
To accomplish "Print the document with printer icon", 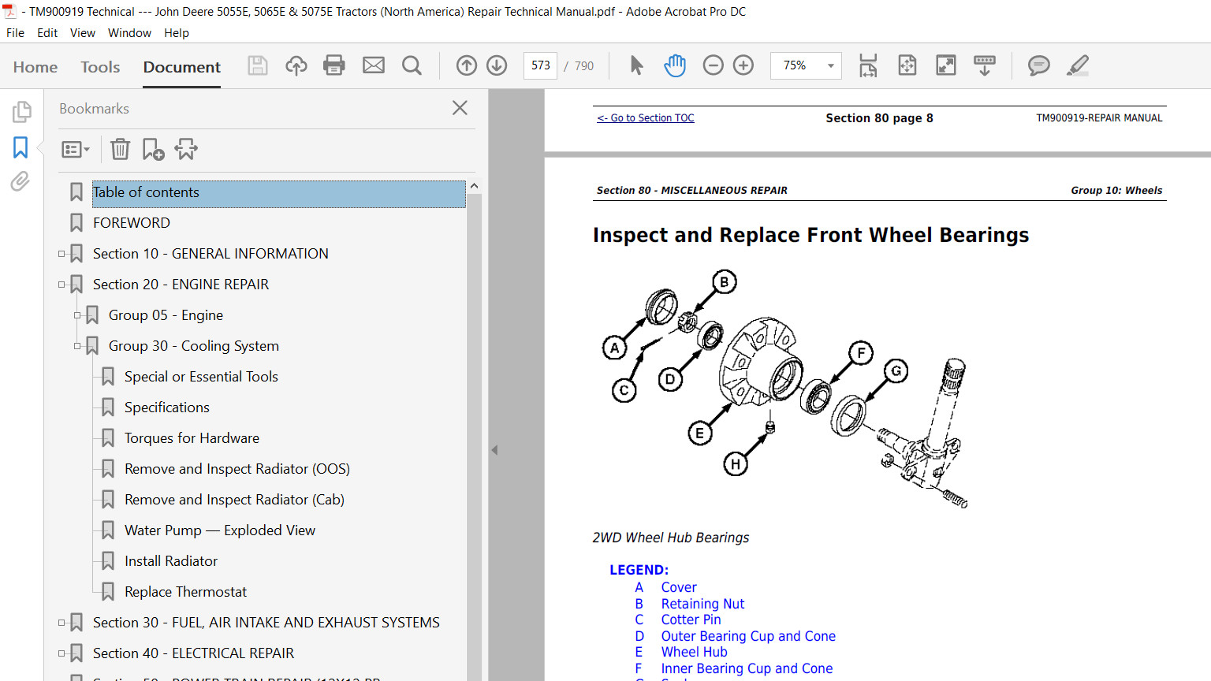I will pos(334,65).
